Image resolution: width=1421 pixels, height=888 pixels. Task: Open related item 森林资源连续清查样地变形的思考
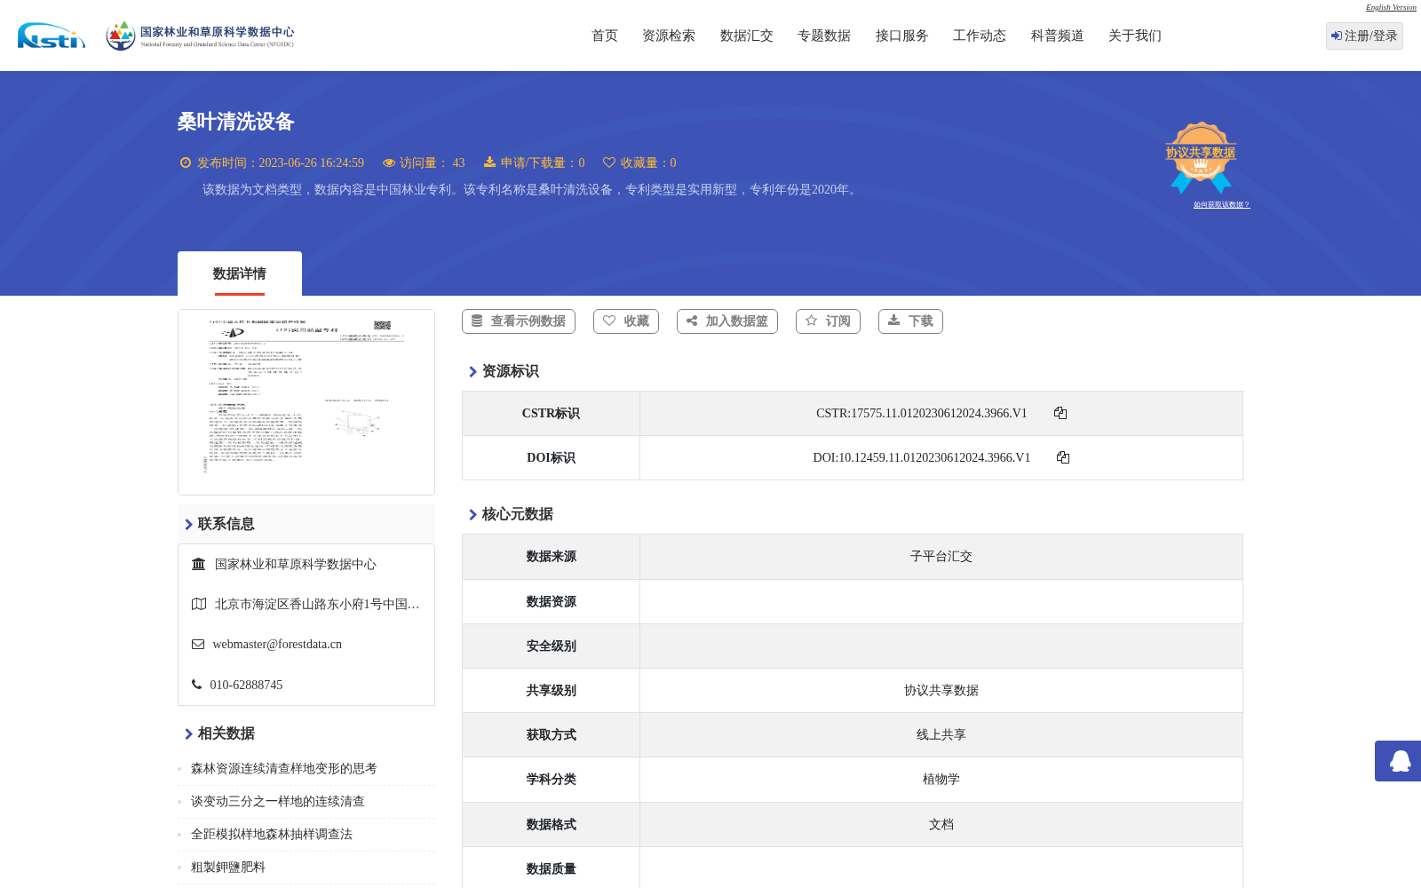pyautogui.click(x=284, y=769)
